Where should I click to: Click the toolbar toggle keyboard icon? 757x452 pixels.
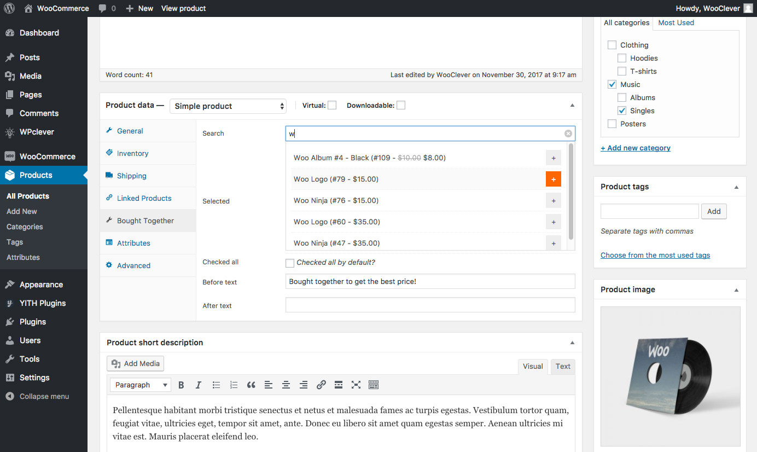pos(374,385)
